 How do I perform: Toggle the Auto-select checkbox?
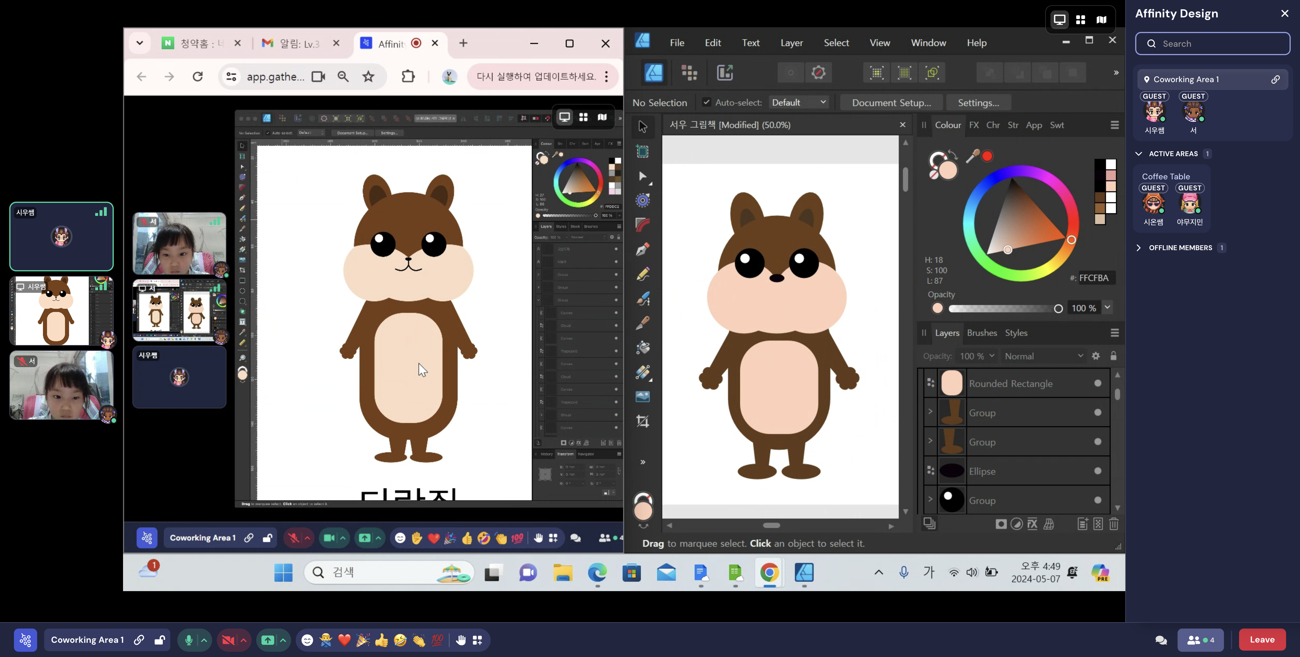(707, 102)
